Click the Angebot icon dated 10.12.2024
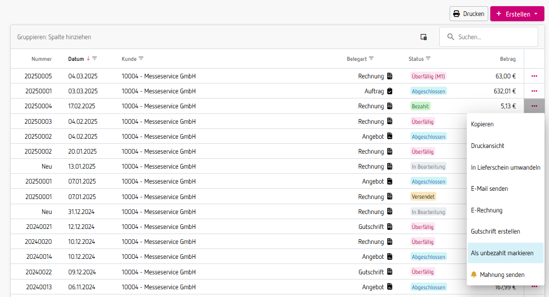Image resolution: width=549 pixels, height=297 pixels. [x=390, y=257]
